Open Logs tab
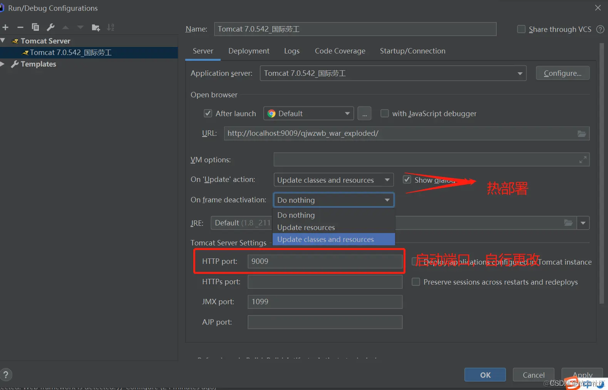Image resolution: width=608 pixels, height=390 pixels. [291, 51]
